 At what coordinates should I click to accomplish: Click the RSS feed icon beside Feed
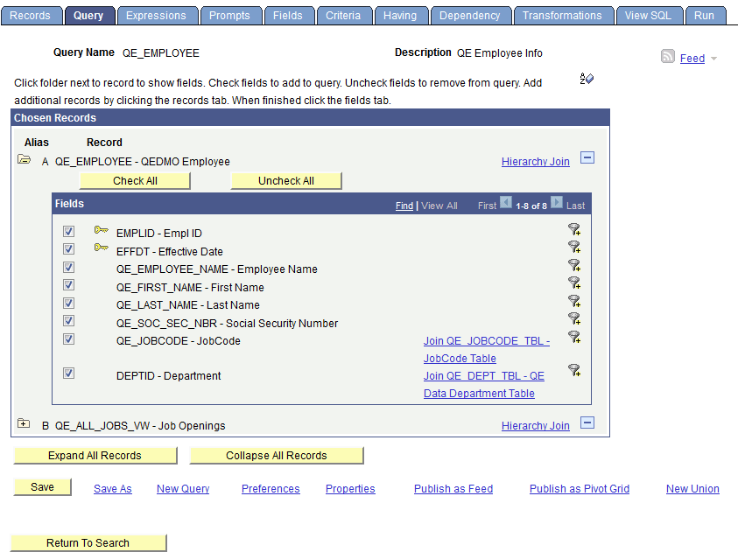pos(667,58)
